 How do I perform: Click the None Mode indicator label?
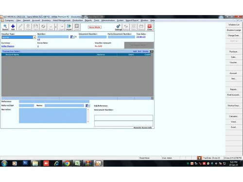coord(95,27)
